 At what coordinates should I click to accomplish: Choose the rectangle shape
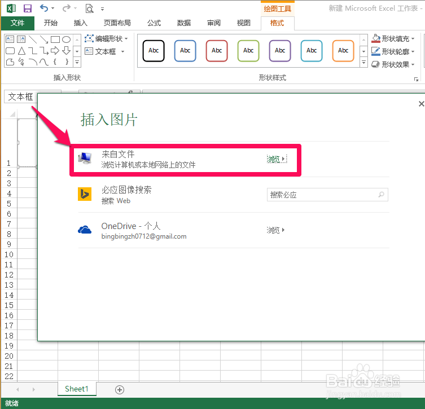tap(55, 39)
